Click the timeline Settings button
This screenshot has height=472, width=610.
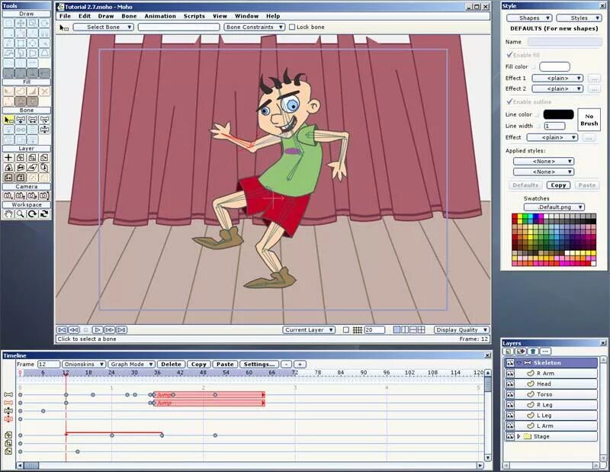click(259, 364)
